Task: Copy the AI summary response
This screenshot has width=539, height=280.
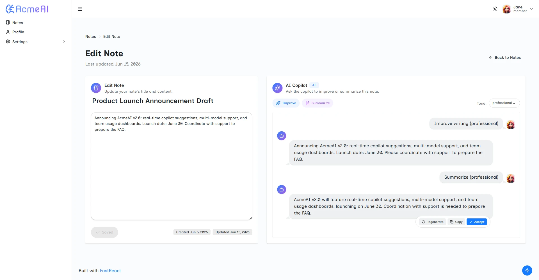Action: click(x=456, y=222)
